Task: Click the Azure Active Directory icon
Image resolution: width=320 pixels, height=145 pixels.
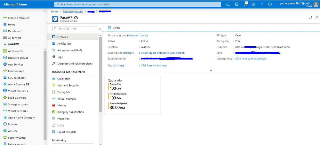Action: (x=5, y=118)
